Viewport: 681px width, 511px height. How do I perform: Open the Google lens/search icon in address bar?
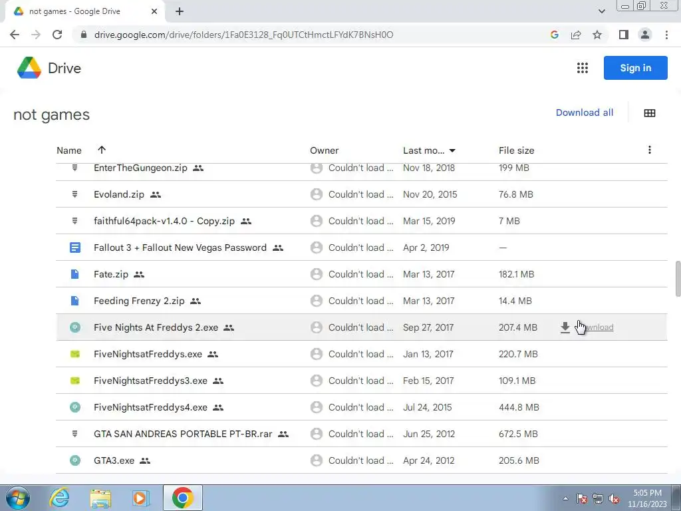(x=554, y=35)
